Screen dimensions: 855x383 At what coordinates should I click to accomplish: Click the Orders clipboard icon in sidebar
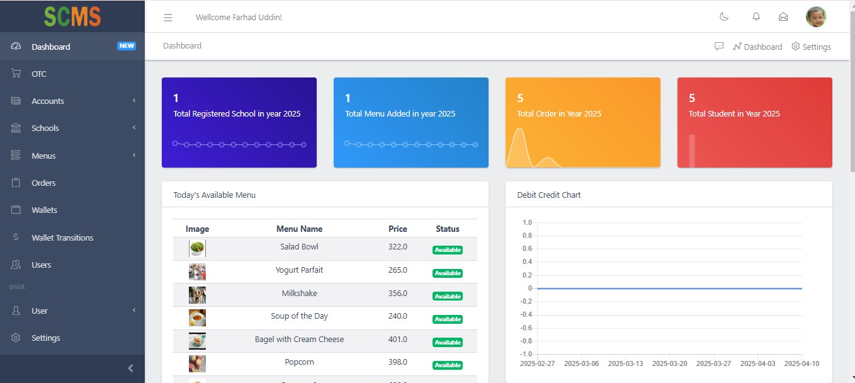16,183
